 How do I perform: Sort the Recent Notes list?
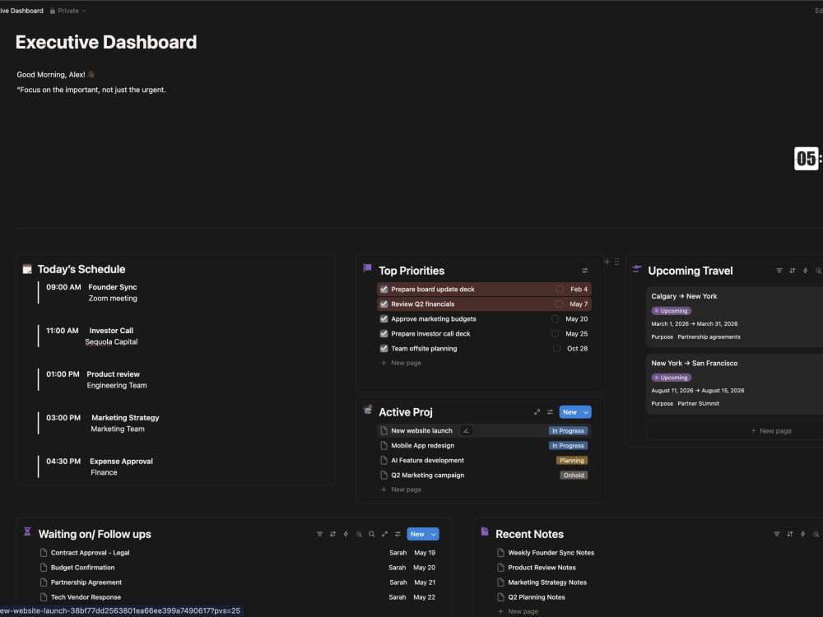coord(790,534)
